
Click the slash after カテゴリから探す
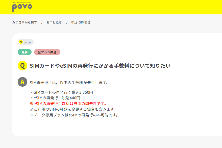click(42, 22)
